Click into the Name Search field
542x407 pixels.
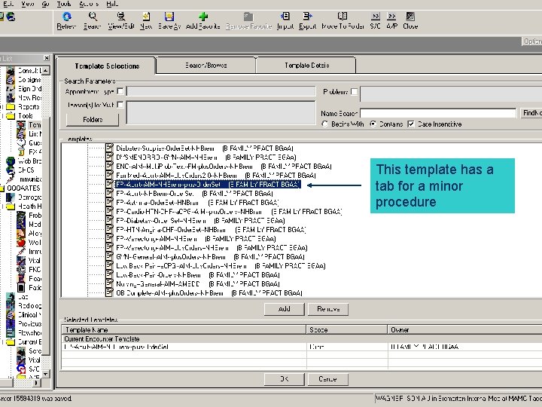click(438, 113)
